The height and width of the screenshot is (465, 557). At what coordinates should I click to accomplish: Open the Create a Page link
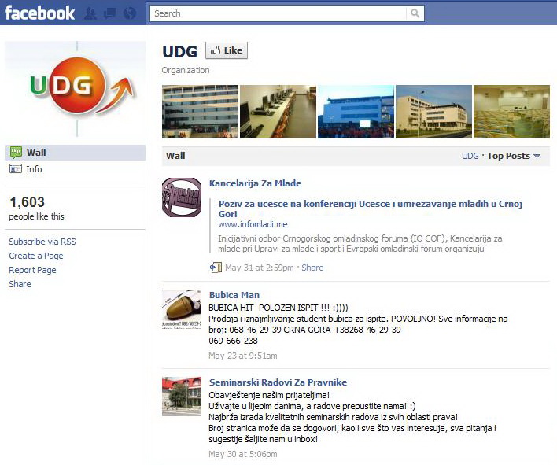[36, 256]
